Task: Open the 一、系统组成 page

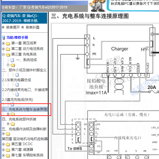Action: [x=26, y=60]
